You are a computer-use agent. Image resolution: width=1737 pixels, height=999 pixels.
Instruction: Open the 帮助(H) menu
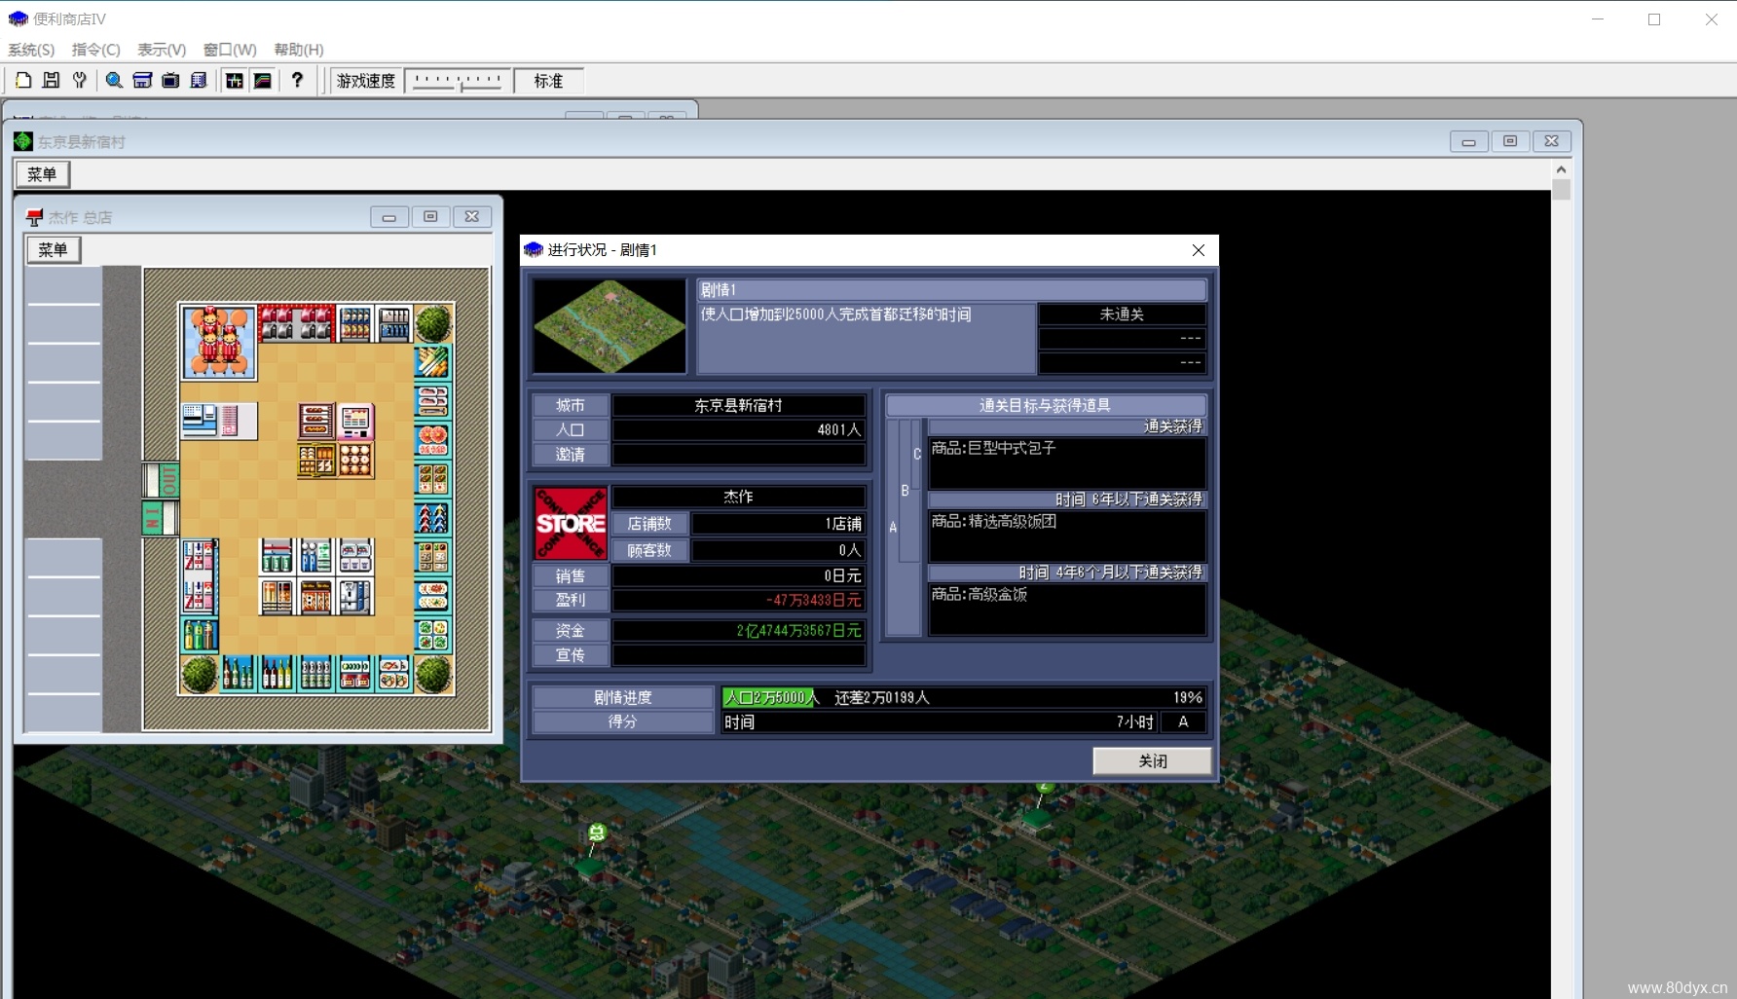pyautogui.click(x=299, y=50)
